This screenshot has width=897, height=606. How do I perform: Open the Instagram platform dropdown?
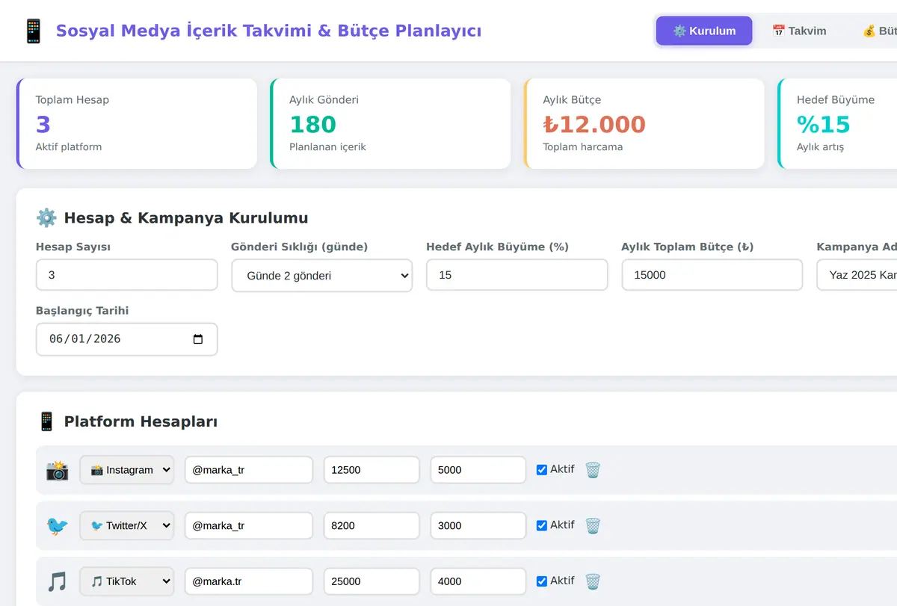[127, 470]
